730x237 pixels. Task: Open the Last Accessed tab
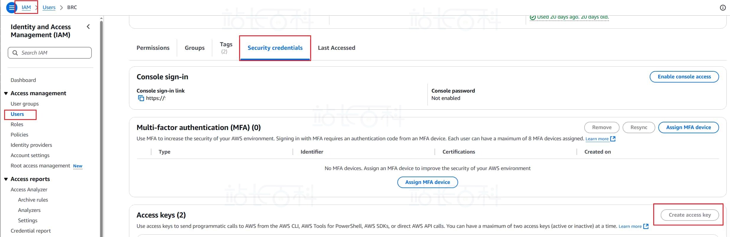pos(336,48)
